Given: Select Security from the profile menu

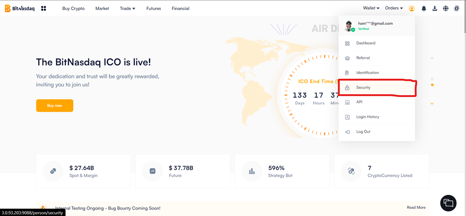Looking at the screenshot, I should 363,87.
